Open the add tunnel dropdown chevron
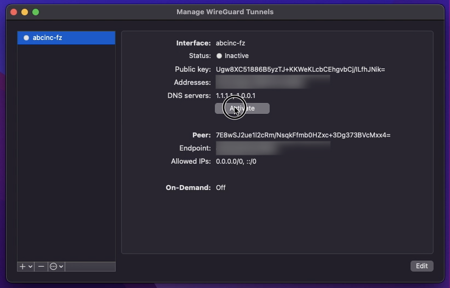 point(31,267)
